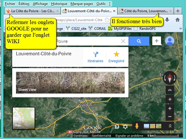Go to the home page
Screen dimensions: 186x139
178,20
